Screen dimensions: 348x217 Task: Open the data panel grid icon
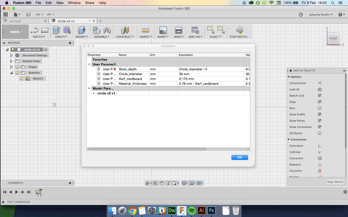6,14
